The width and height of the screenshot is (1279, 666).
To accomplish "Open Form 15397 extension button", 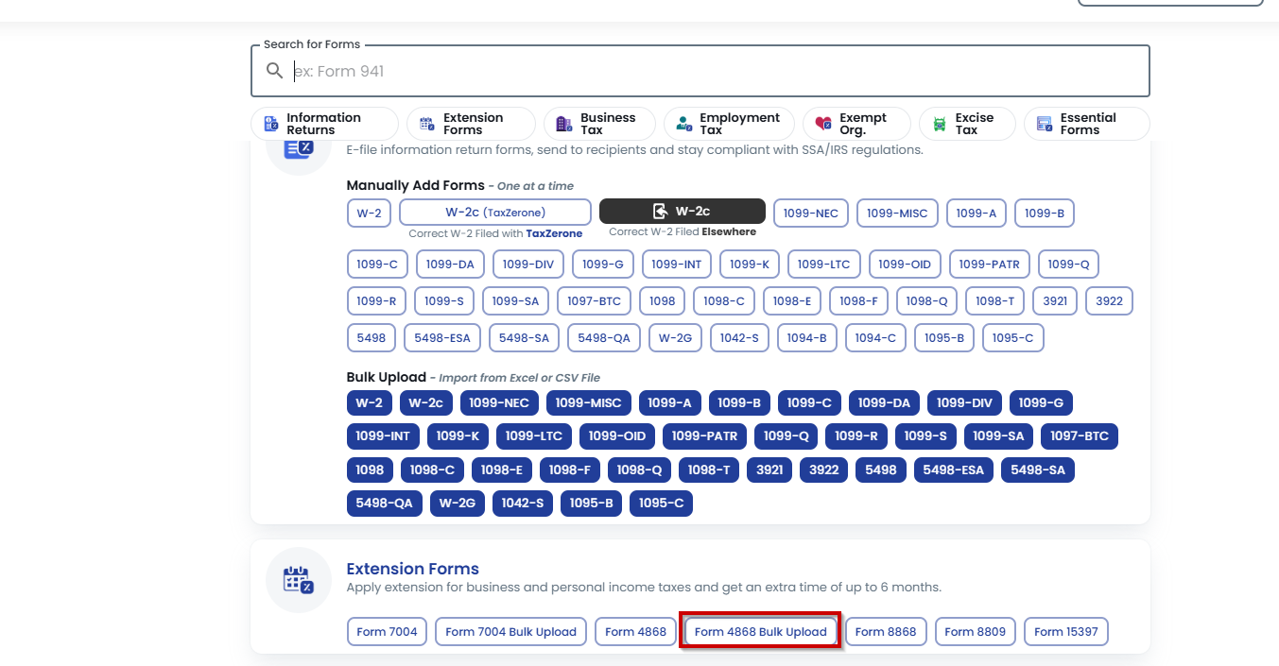I will [x=1066, y=631].
